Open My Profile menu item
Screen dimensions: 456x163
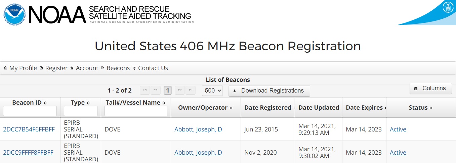(x=20, y=68)
